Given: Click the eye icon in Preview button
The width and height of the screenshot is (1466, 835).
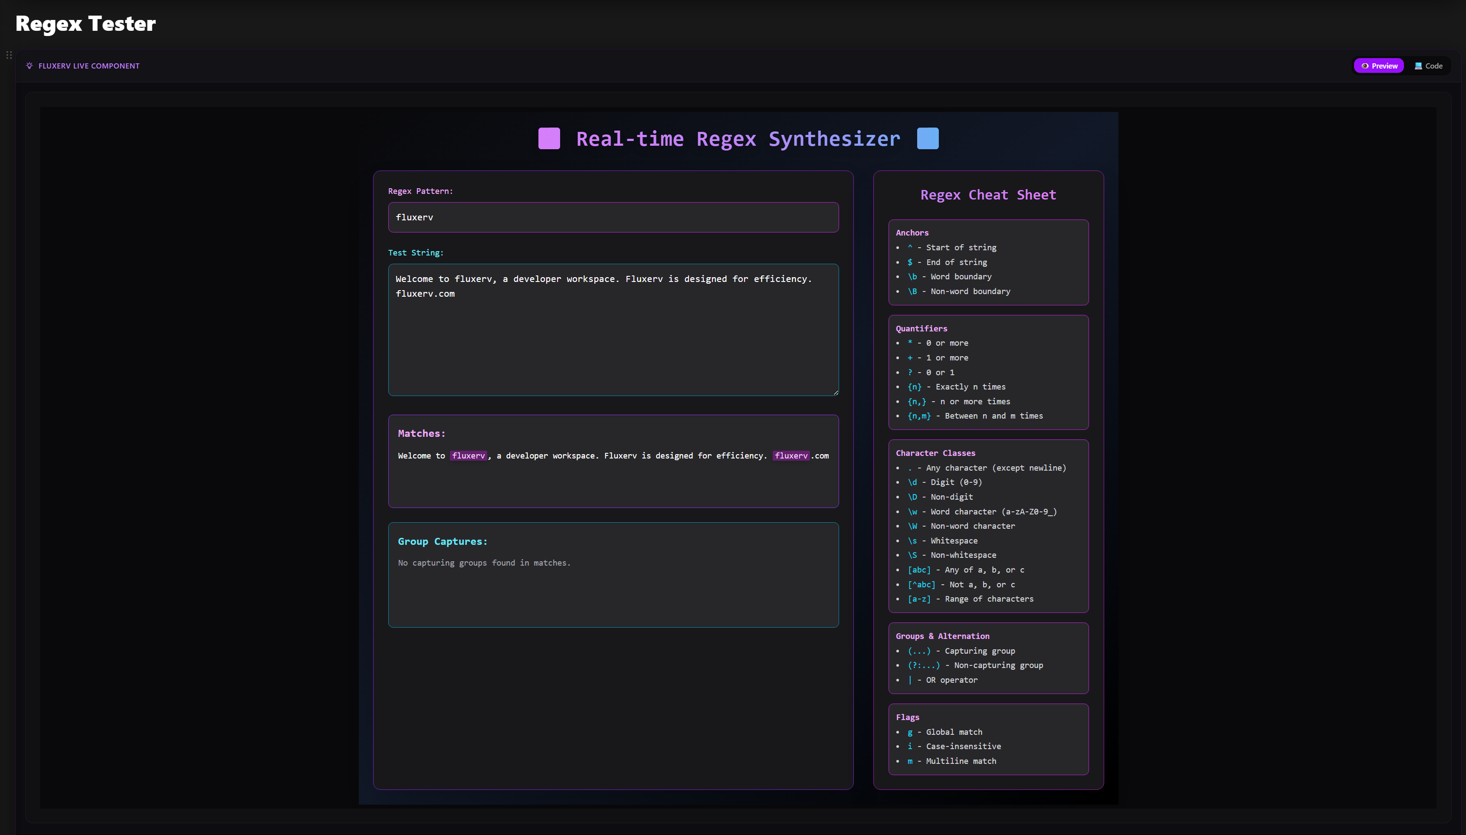Looking at the screenshot, I should 1365,66.
